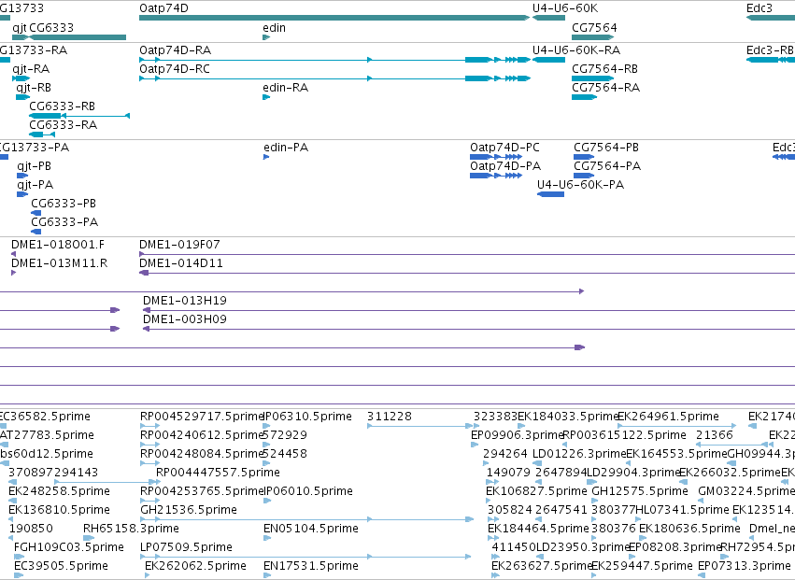Click the CG6333-PA protein label
795x580 pixels.
[x=64, y=222]
